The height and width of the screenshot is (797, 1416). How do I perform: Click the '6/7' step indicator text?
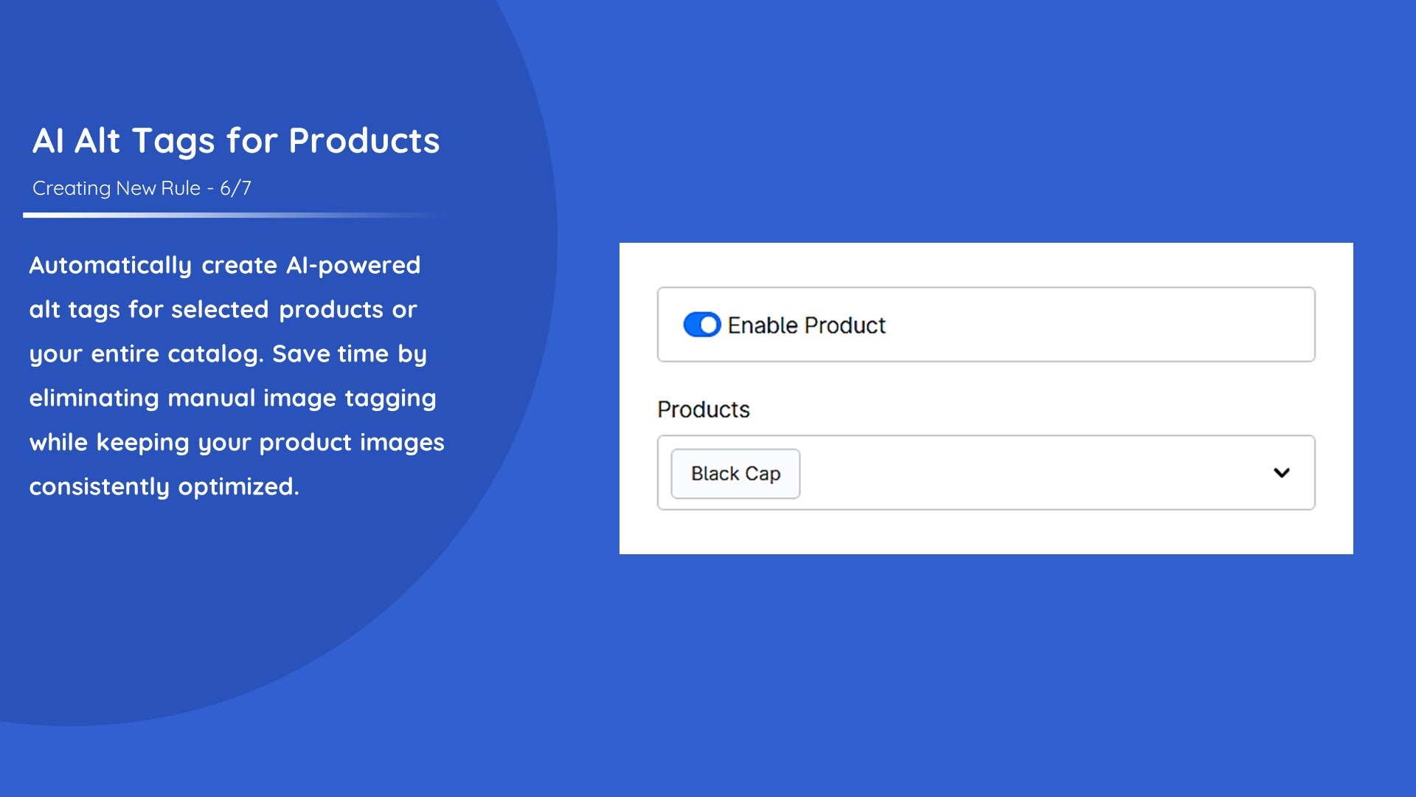(235, 188)
